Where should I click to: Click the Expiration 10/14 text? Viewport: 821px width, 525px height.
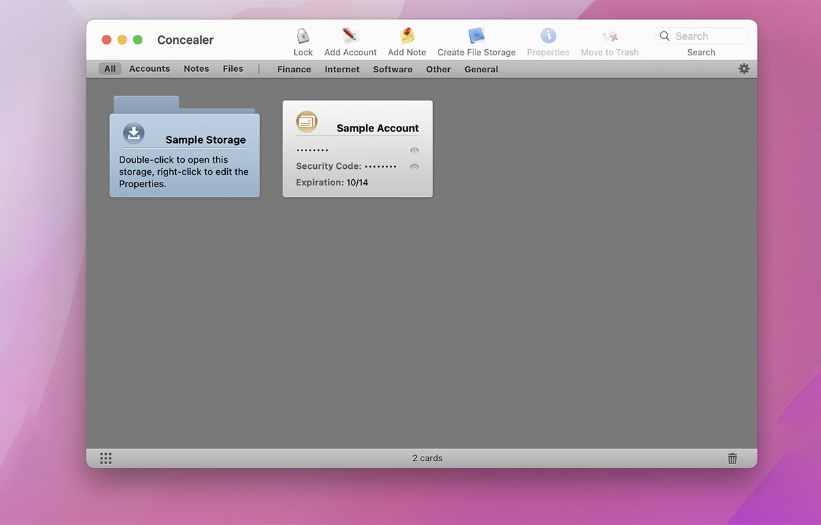click(x=332, y=183)
